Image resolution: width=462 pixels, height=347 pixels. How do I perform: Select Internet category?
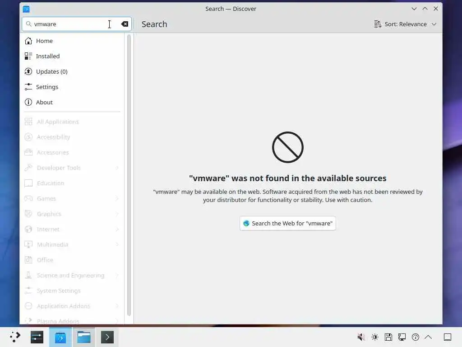click(x=72, y=229)
